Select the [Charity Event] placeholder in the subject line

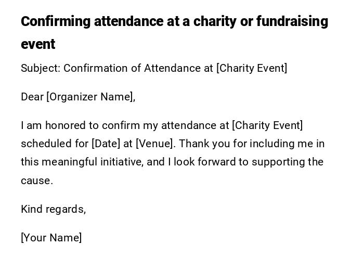[x=252, y=69]
